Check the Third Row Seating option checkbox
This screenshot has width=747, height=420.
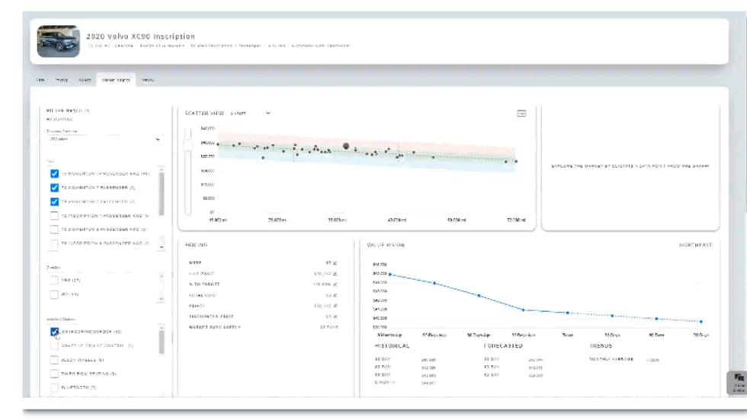click(54, 374)
